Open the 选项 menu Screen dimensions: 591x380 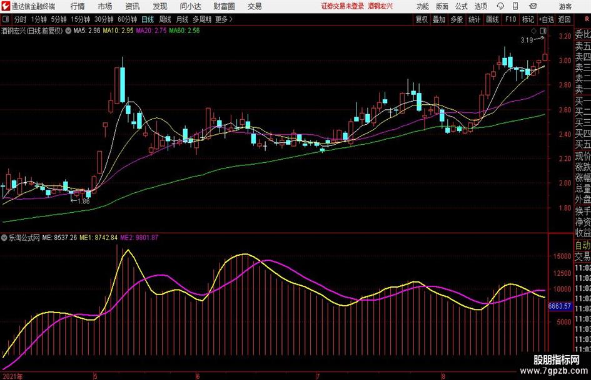[x=480, y=6]
